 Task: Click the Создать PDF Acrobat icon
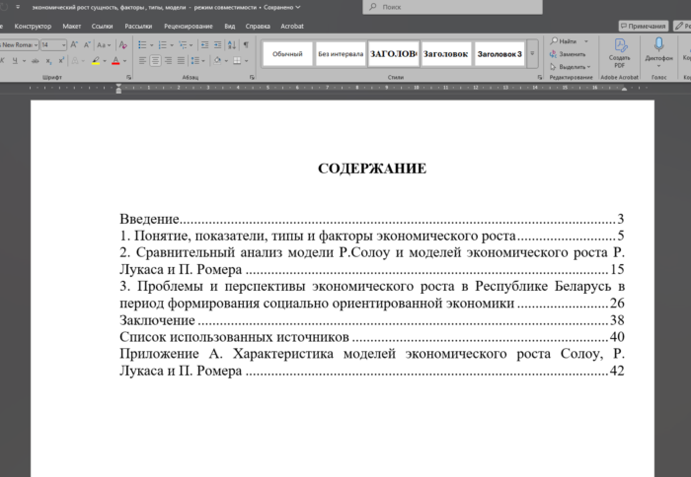(x=620, y=53)
